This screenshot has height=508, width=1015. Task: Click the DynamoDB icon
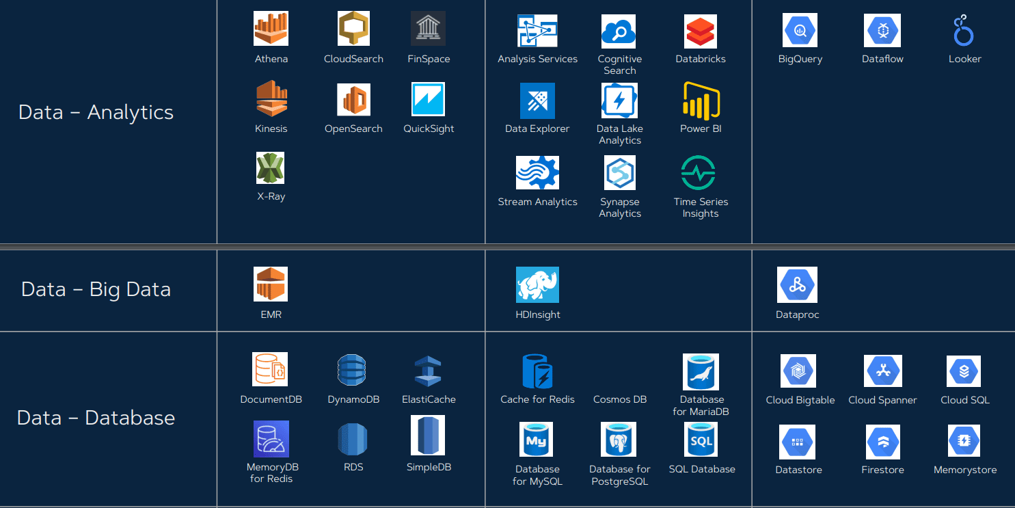click(x=353, y=370)
